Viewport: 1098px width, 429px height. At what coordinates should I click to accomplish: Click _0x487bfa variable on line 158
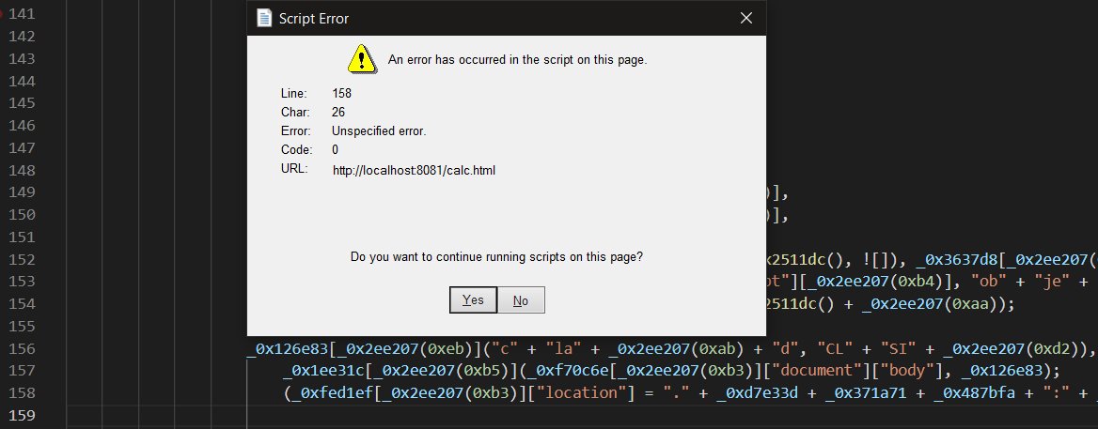click(x=974, y=392)
